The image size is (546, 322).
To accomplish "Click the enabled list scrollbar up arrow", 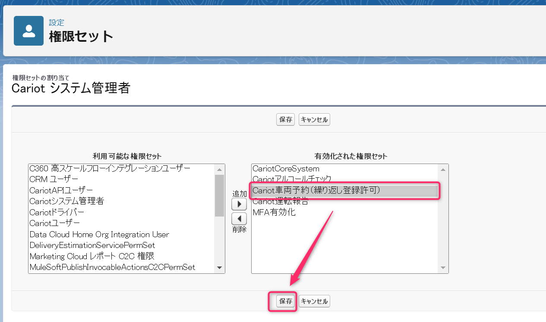I will point(443,169).
